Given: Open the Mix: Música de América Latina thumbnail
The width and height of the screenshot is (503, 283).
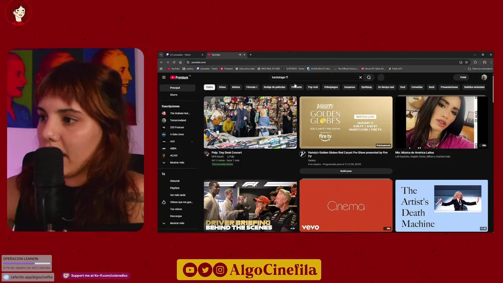Looking at the screenshot, I should [x=441, y=122].
